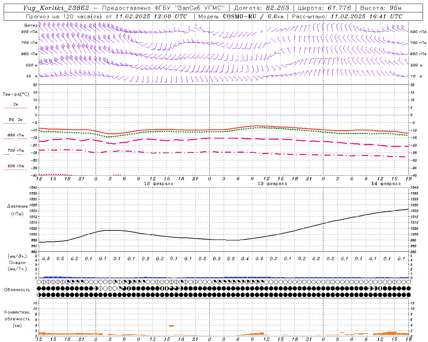The height and width of the screenshot is (342, 428).
Task: Select the Прогноз на 120 часа(ов) forecast text
Action: pyautogui.click(x=64, y=16)
